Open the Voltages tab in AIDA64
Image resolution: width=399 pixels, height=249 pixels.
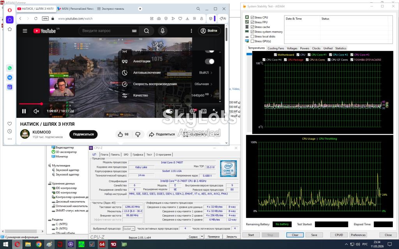click(292, 48)
